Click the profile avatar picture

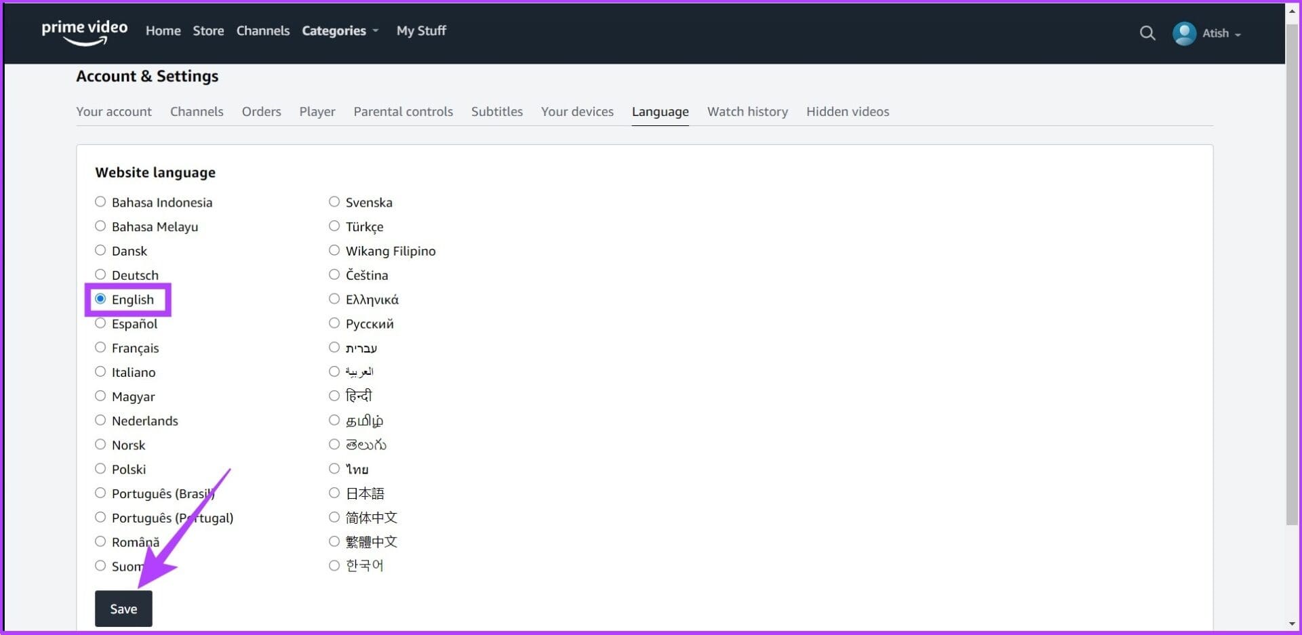click(1183, 33)
